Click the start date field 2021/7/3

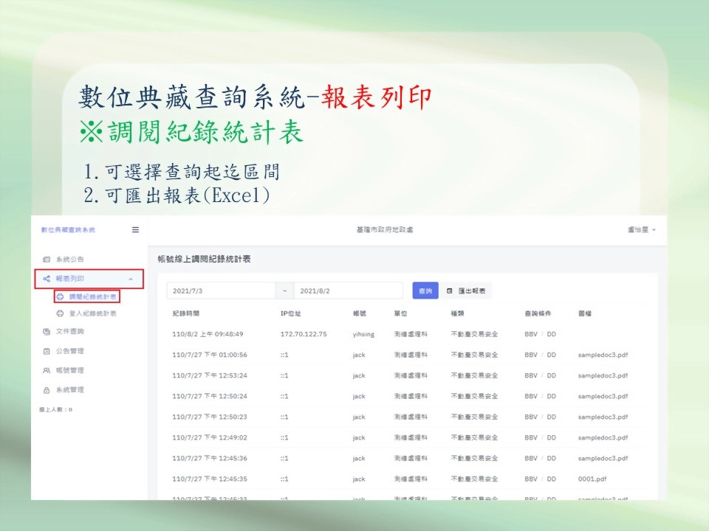click(221, 291)
